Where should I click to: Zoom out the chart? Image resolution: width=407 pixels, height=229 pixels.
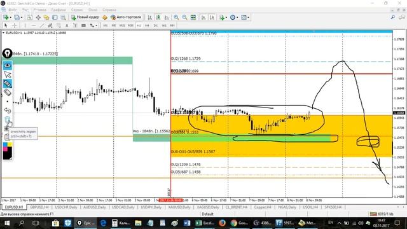click(184, 17)
